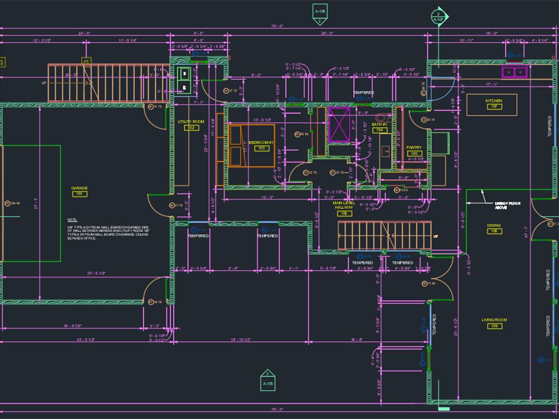Click the room number 109 tag
Image resolution: width=559 pixels, height=419 pixels.
coord(494,326)
